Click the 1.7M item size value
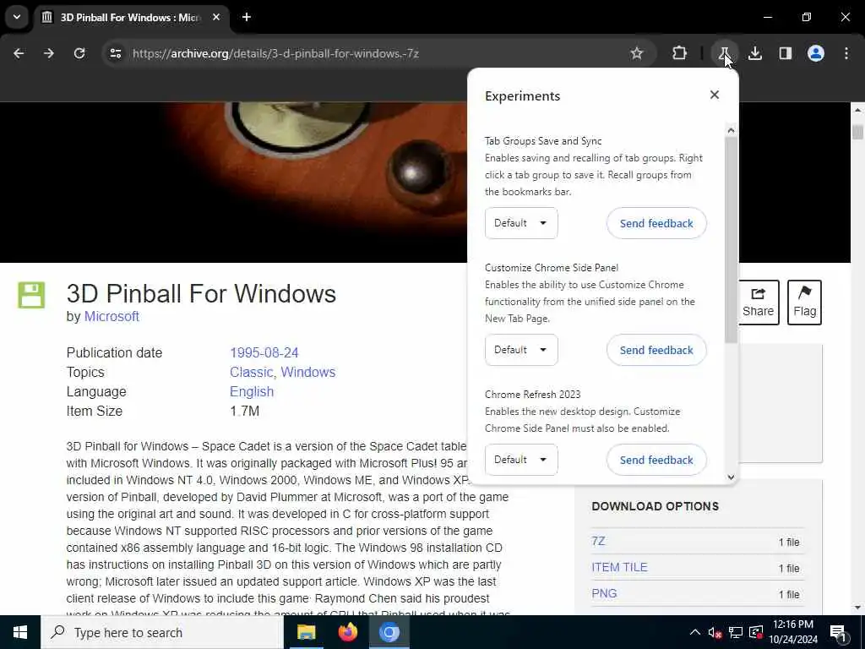This screenshot has width=865, height=649. (244, 412)
